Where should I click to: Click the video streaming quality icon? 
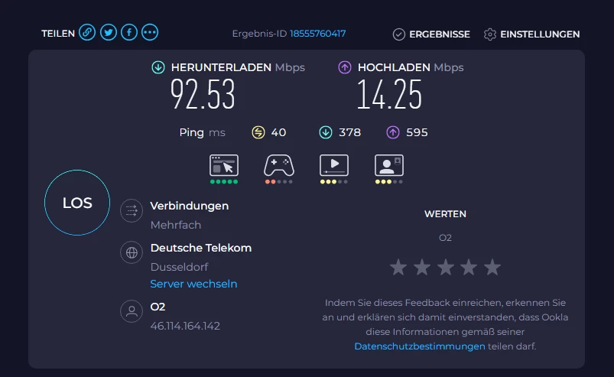click(x=334, y=165)
